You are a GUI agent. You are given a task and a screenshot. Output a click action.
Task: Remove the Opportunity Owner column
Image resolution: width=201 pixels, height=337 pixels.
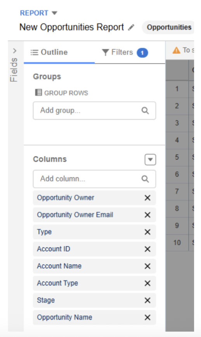coord(147,198)
